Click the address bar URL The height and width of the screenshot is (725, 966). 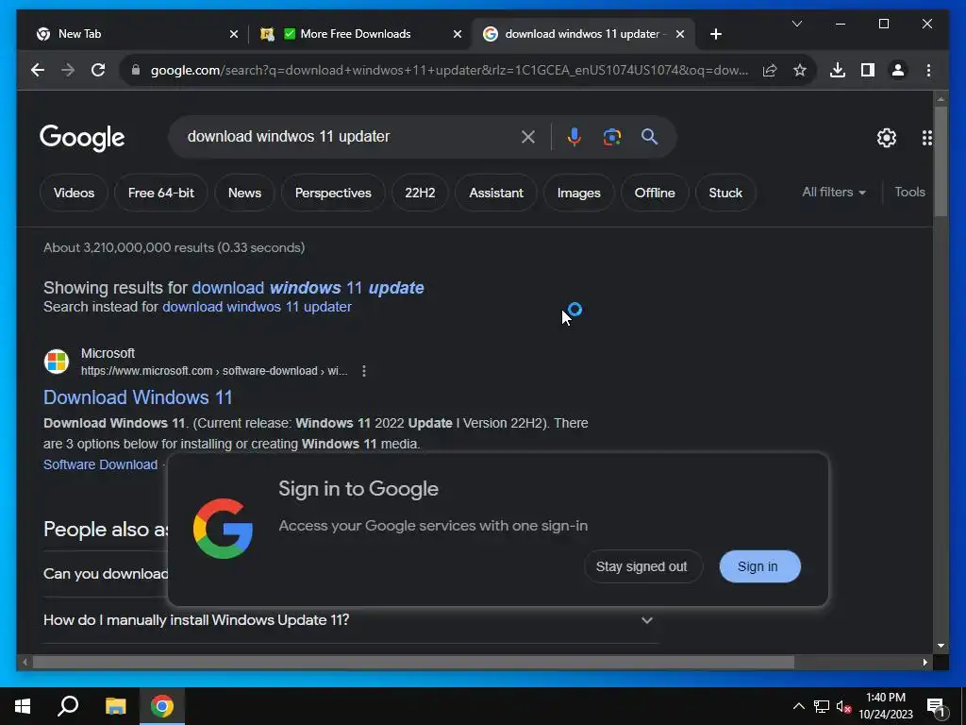click(x=450, y=70)
